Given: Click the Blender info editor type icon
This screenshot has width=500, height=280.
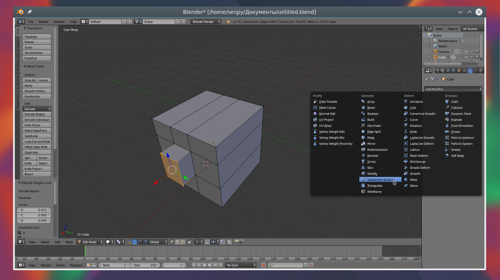Looking at the screenshot, I should [21, 21].
